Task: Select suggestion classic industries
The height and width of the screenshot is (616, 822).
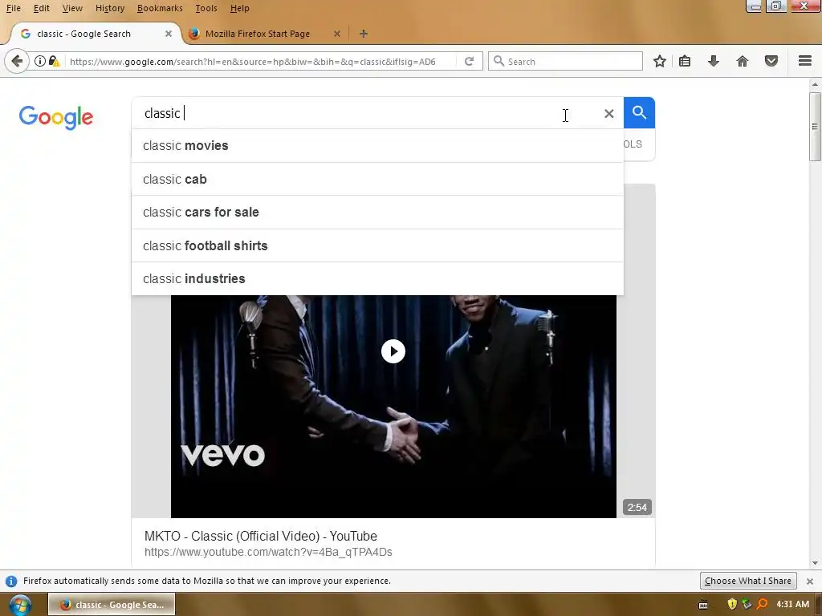Action: point(377,278)
